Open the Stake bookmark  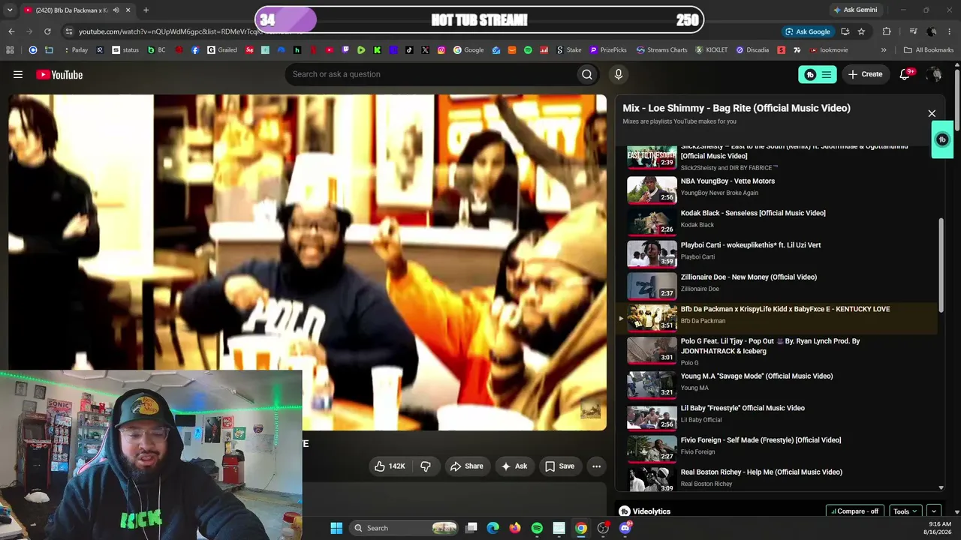tap(569, 50)
